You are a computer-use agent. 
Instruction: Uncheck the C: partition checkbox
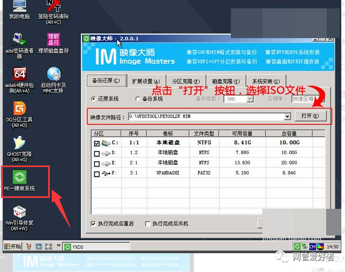pyautogui.click(x=97, y=144)
